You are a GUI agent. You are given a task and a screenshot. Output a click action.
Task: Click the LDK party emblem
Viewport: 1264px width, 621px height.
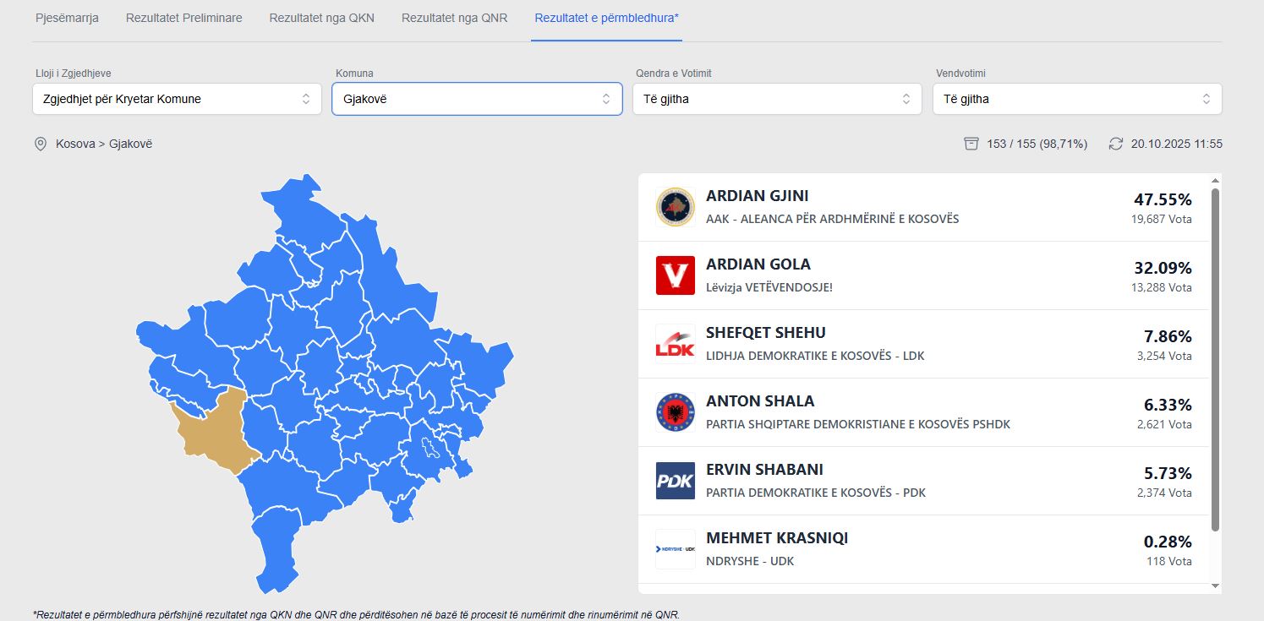tap(674, 343)
